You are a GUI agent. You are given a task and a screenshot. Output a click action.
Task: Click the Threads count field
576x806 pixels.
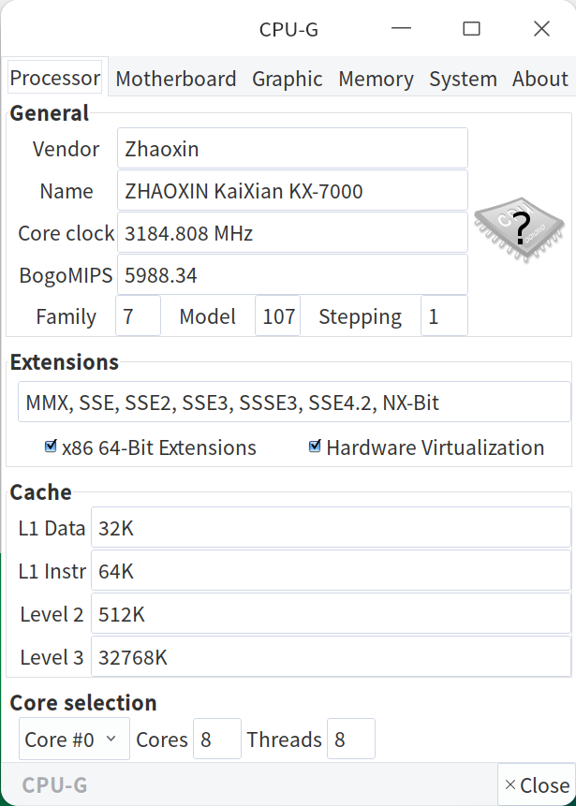(x=351, y=740)
